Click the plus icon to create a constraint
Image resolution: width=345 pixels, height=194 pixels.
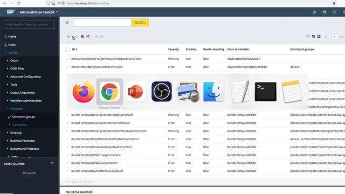click(x=68, y=37)
